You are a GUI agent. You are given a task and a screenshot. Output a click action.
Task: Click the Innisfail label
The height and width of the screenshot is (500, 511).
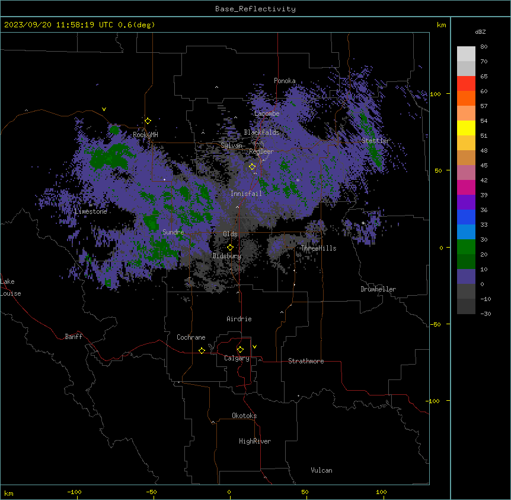point(246,194)
